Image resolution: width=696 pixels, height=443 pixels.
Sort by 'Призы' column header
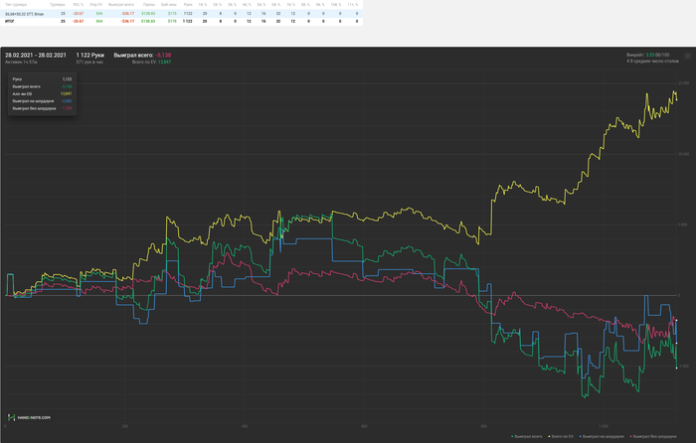pos(149,4)
